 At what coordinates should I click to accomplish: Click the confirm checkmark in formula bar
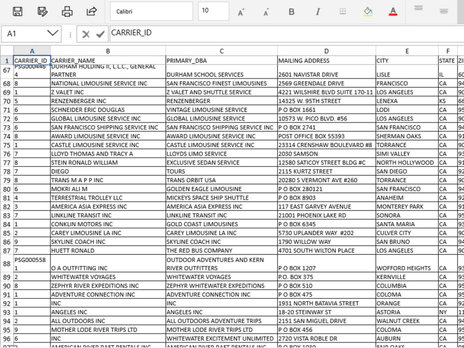tap(100, 34)
